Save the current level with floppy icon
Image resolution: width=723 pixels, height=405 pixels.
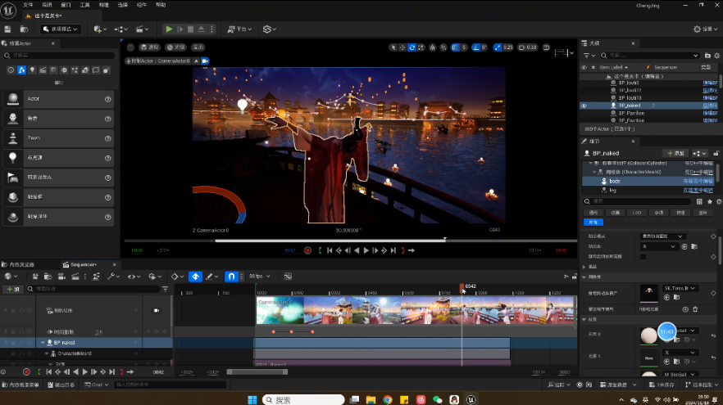tap(7, 29)
